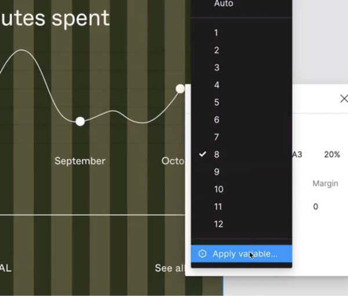Screen dimensions: 348x296
Task: Edit the 20% opacity field
Action: (332, 155)
